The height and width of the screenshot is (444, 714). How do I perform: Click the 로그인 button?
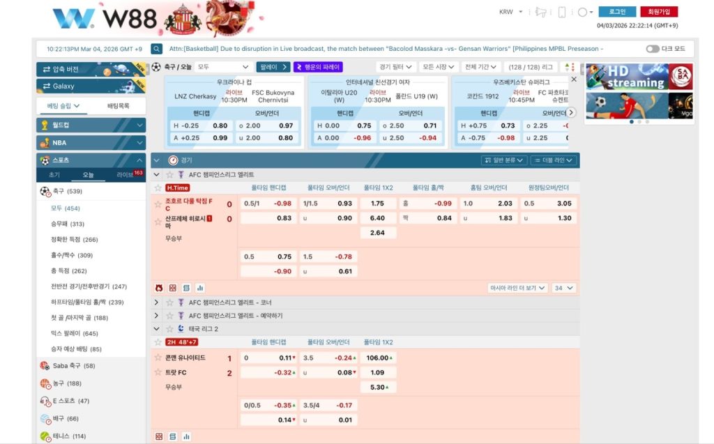617,12
